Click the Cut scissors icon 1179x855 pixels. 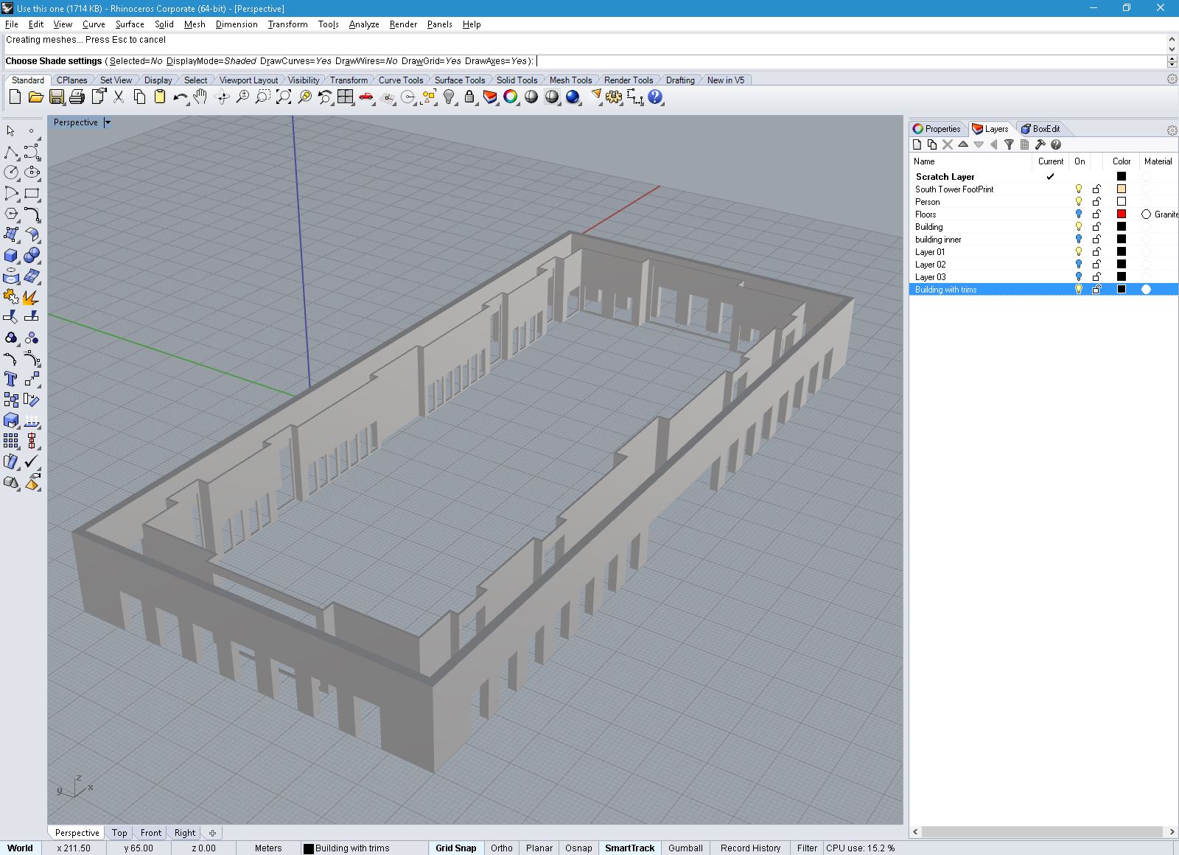[x=118, y=97]
